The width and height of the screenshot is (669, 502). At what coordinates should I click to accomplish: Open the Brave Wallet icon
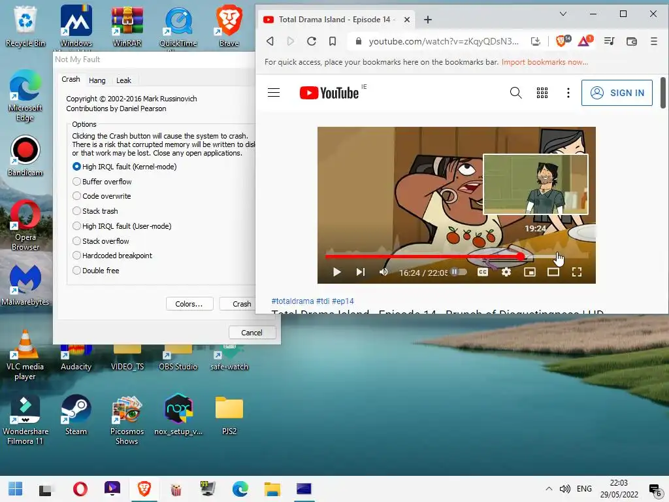[x=632, y=41]
